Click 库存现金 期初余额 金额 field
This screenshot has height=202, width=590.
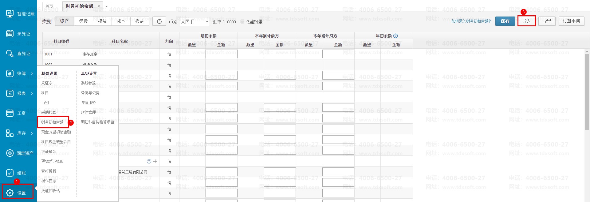(221, 54)
